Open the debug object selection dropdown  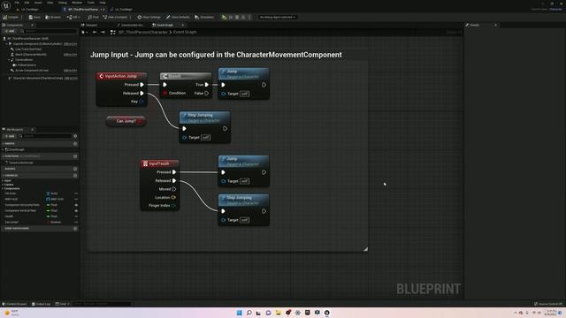277,17
